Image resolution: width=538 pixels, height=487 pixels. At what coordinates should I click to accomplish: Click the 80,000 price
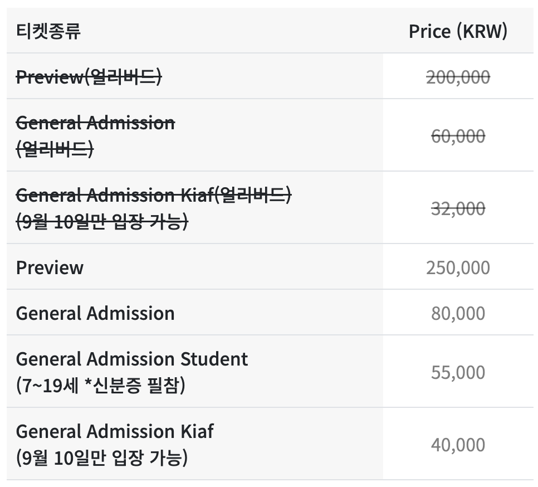pos(458,313)
